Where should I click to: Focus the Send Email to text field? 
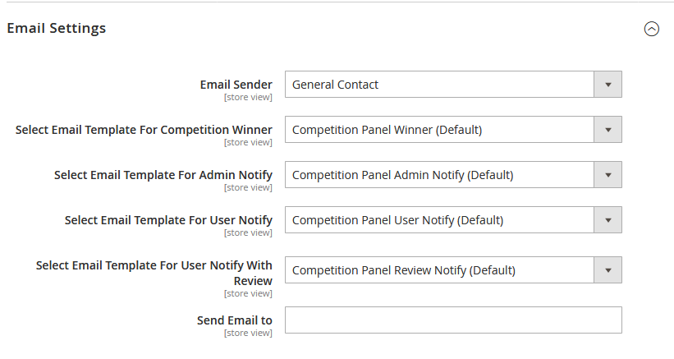click(453, 320)
